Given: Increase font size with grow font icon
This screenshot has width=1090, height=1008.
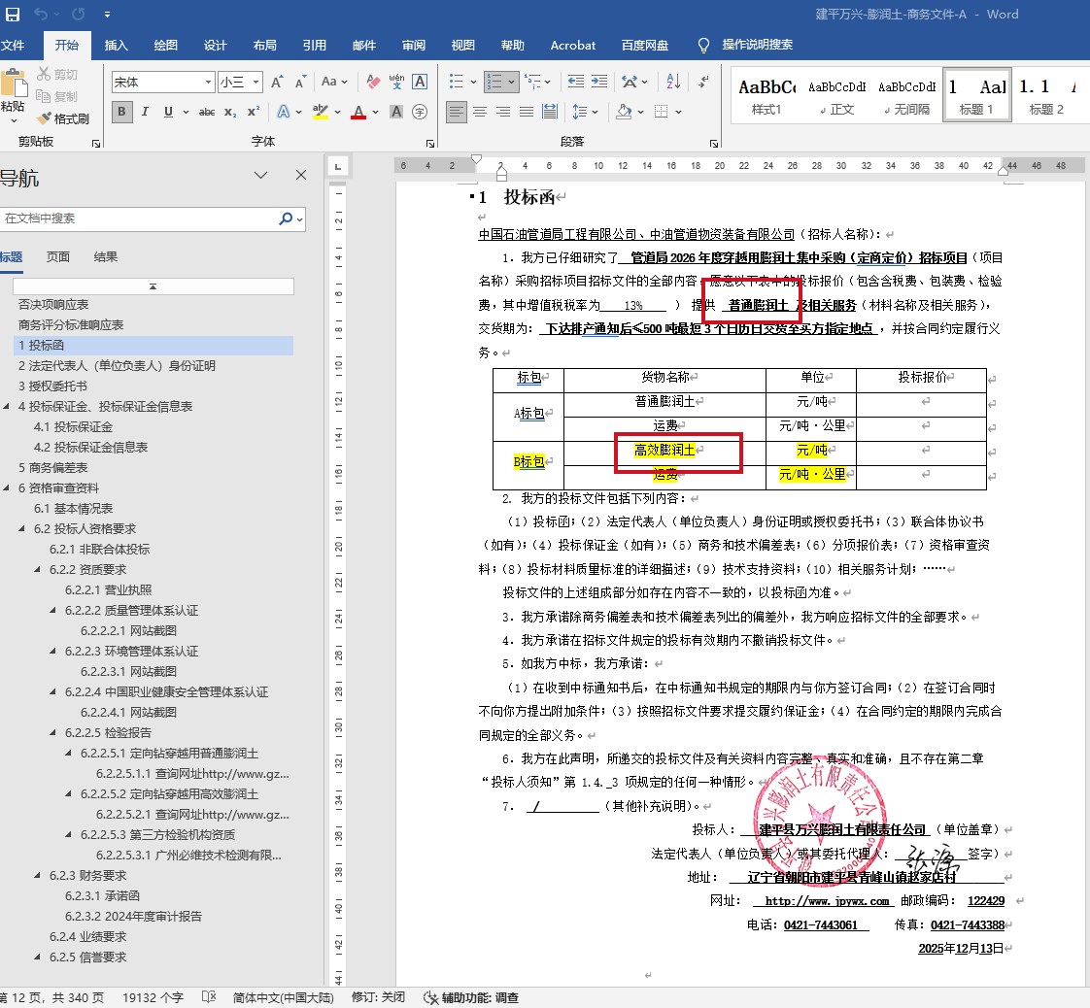Looking at the screenshot, I should coord(277,82).
